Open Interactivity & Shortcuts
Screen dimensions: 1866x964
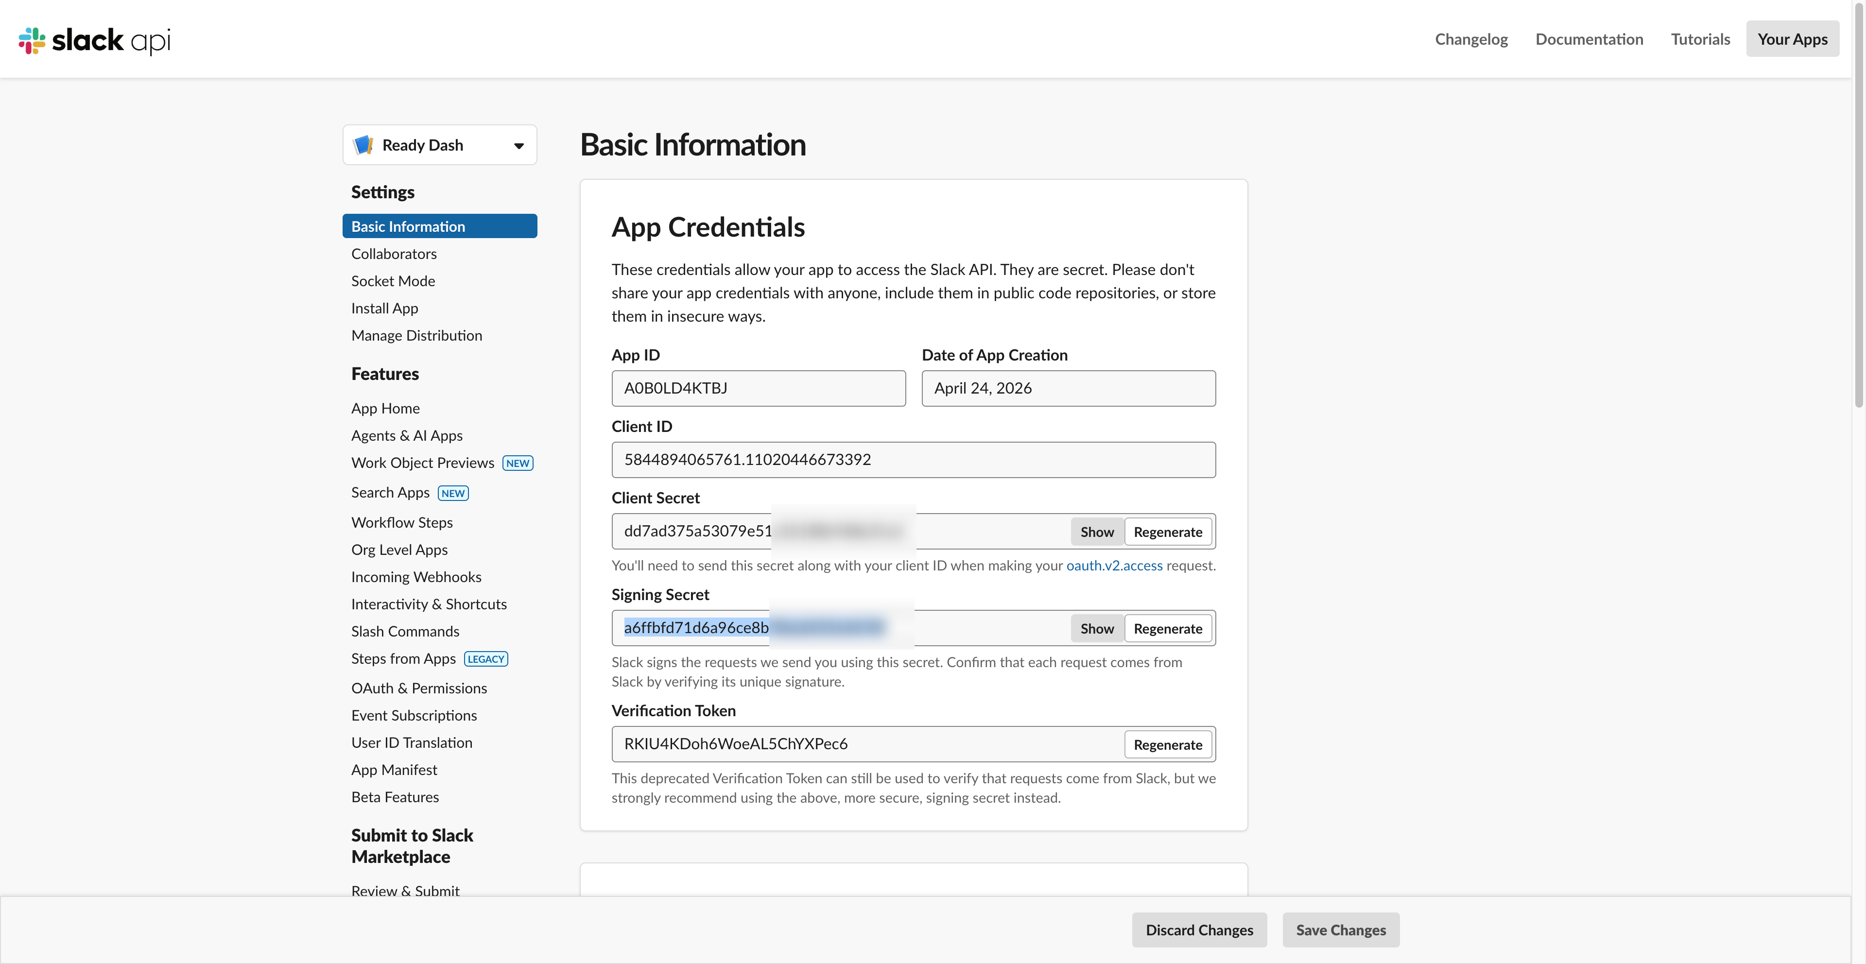pyautogui.click(x=429, y=604)
